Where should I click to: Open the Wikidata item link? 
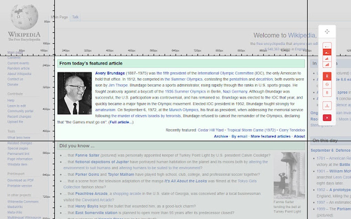coord(17,164)
